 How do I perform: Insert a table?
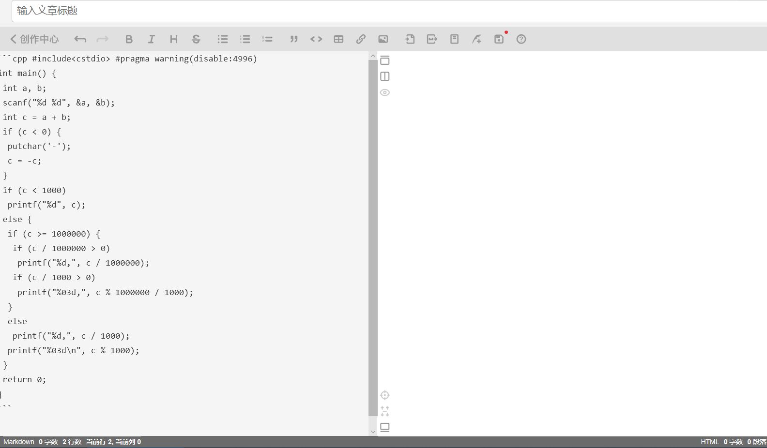click(338, 39)
